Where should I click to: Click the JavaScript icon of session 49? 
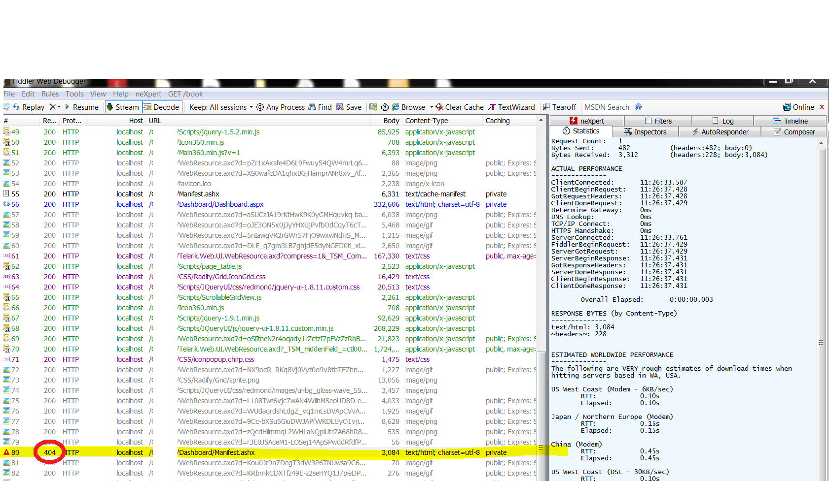click(x=7, y=132)
